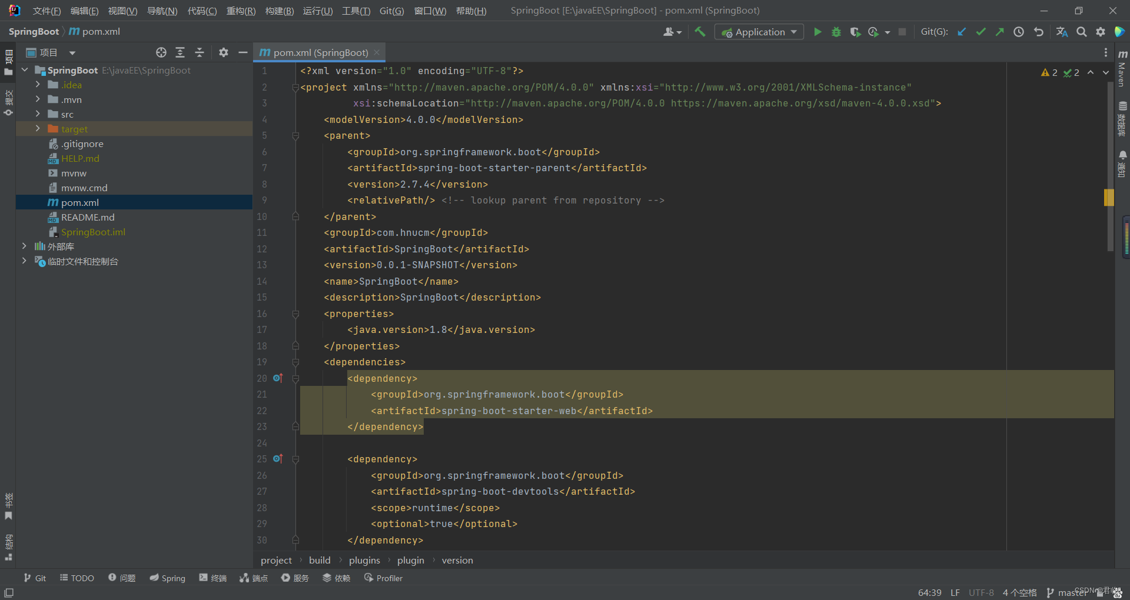This screenshot has height=600, width=1130.
Task: Click the warnings count indicator
Action: pos(1049,72)
